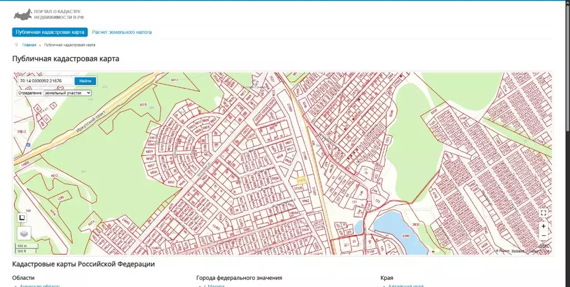Image resolution: width=570 pixels, height=287 pixels.
Task: Click the 100 m scale bar
Action: click(26, 246)
